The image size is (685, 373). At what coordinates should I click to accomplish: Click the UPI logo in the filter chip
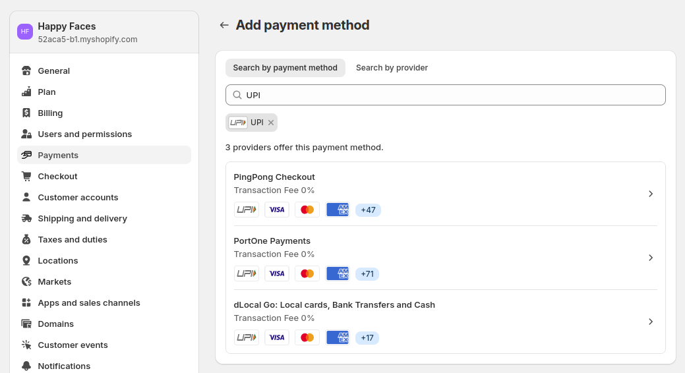[x=238, y=123]
